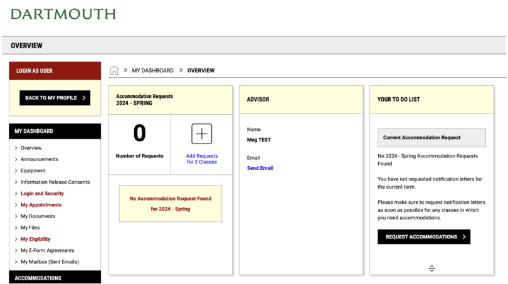The image size is (508, 284).
Task: Open Information Release Consents
Action: click(55, 182)
